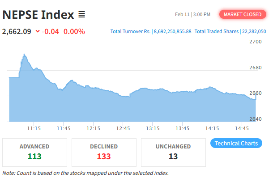Screen dimensions: 273x182
Task: Click the red down arrow change indicator
Action: 38,31
